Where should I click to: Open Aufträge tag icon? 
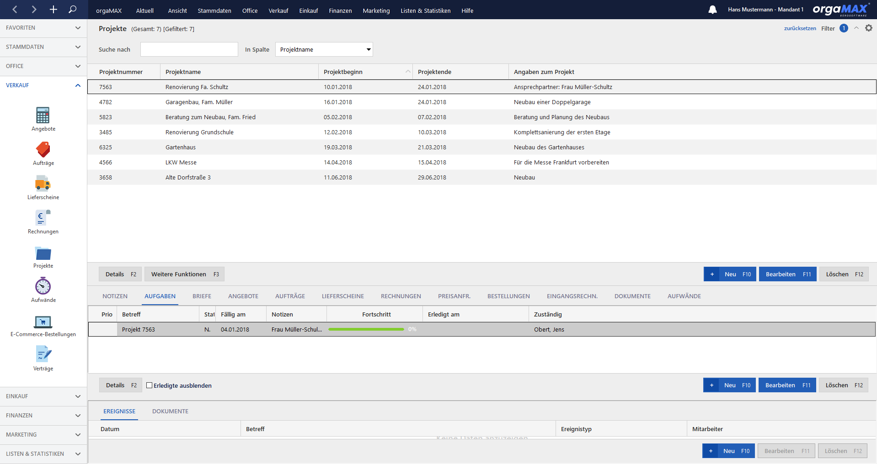(43, 149)
